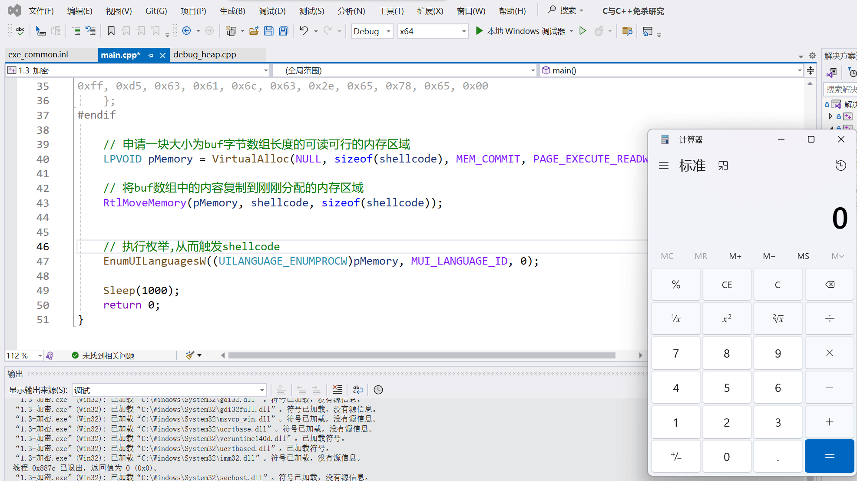Switch to debug_heap.cpp tab

(x=205, y=55)
